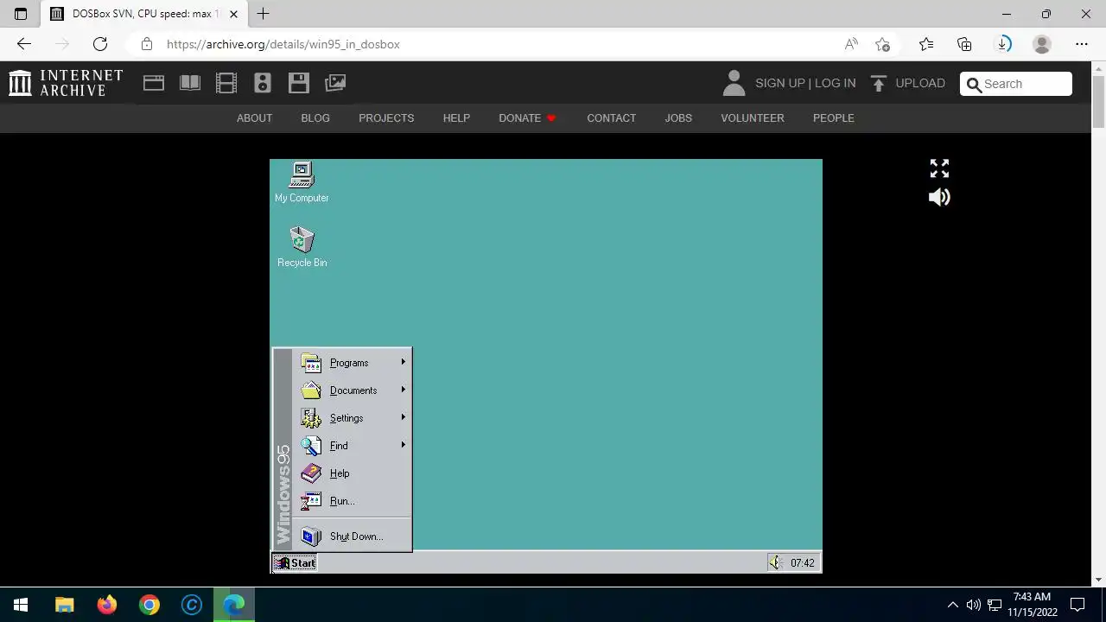View site information lock icon
The image size is (1106, 622).
[x=147, y=44]
